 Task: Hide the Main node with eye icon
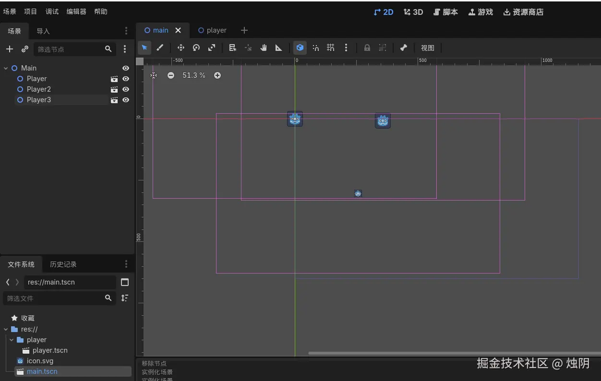(126, 68)
